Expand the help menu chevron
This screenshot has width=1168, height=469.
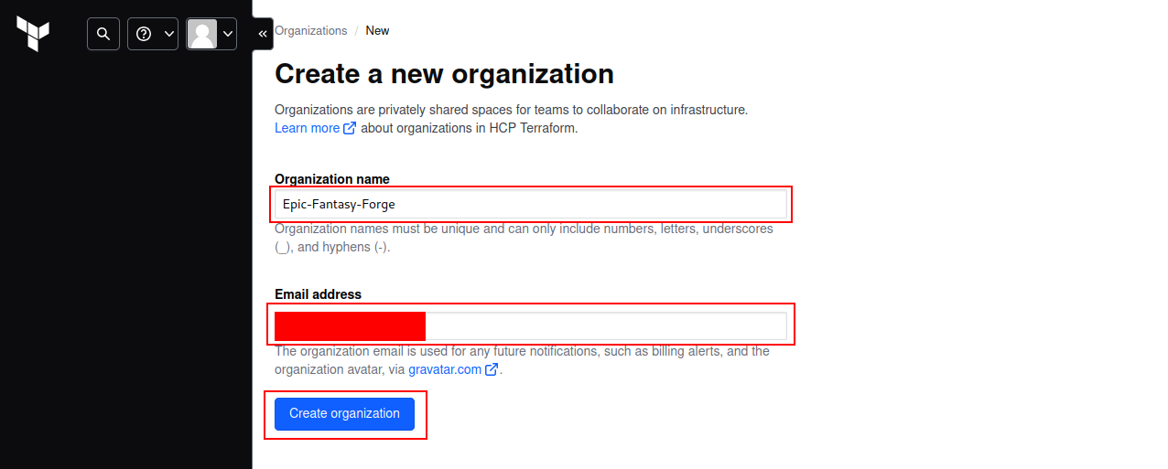[169, 34]
